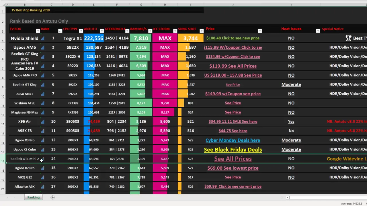
Task: Click the Average value in the status bar
Action: (x=352, y=204)
